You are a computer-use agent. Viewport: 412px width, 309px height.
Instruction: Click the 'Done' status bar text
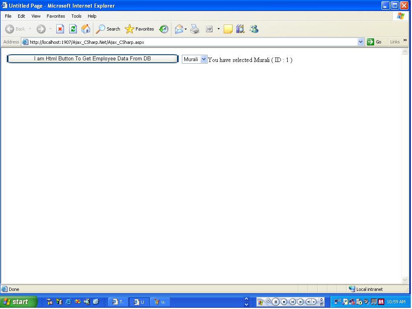pyautogui.click(x=14, y=289)
